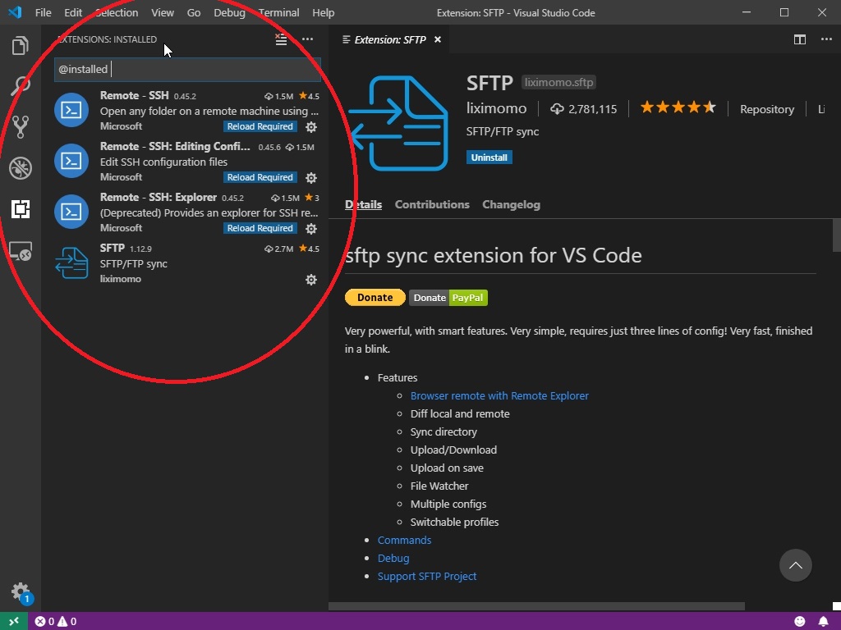Uninstall the SFTP extension
841x630 pixels.
489,157
